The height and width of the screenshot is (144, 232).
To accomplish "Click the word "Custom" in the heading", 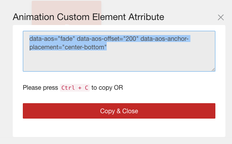I will 73,17.
